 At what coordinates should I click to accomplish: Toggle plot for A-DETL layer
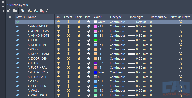88,40
